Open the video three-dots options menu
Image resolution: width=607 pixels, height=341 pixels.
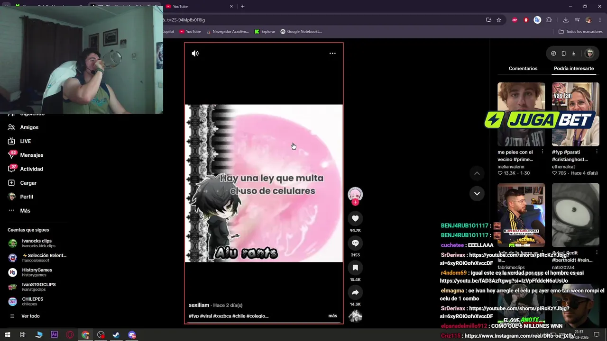coord(332,54)
